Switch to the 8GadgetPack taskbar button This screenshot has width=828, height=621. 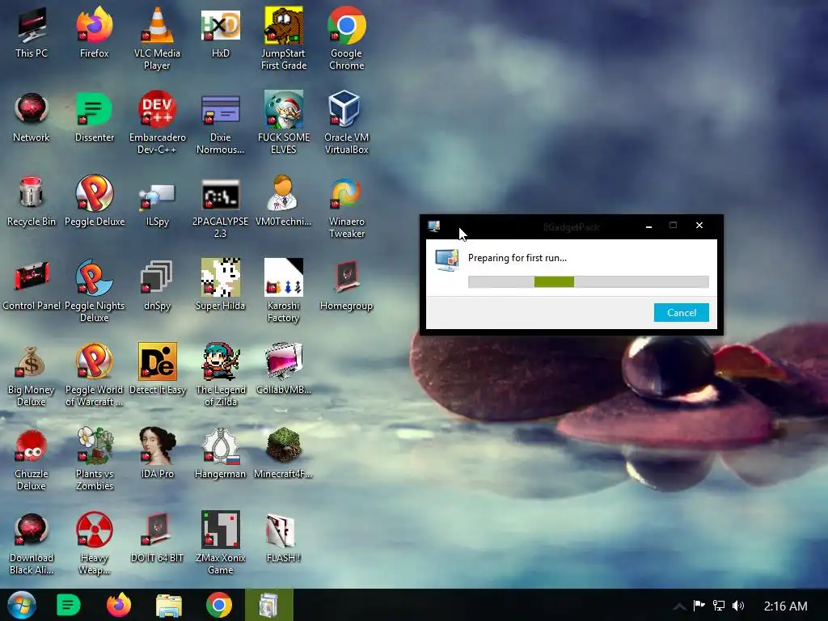(268, 605)
